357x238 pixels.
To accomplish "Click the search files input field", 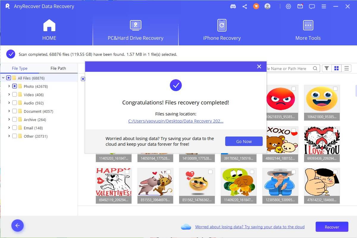I will 293,68.
